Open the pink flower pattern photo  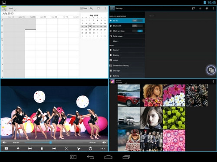[174, 140]
